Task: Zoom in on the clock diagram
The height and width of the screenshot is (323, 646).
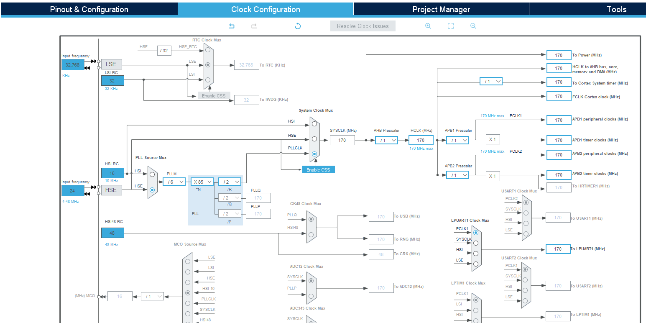Action: (x=428, y=26)
